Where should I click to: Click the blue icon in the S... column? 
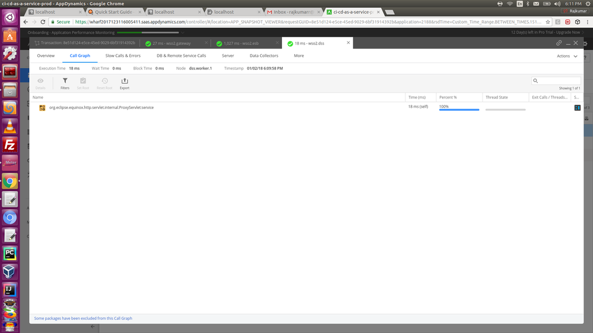[x=577, y=108]
